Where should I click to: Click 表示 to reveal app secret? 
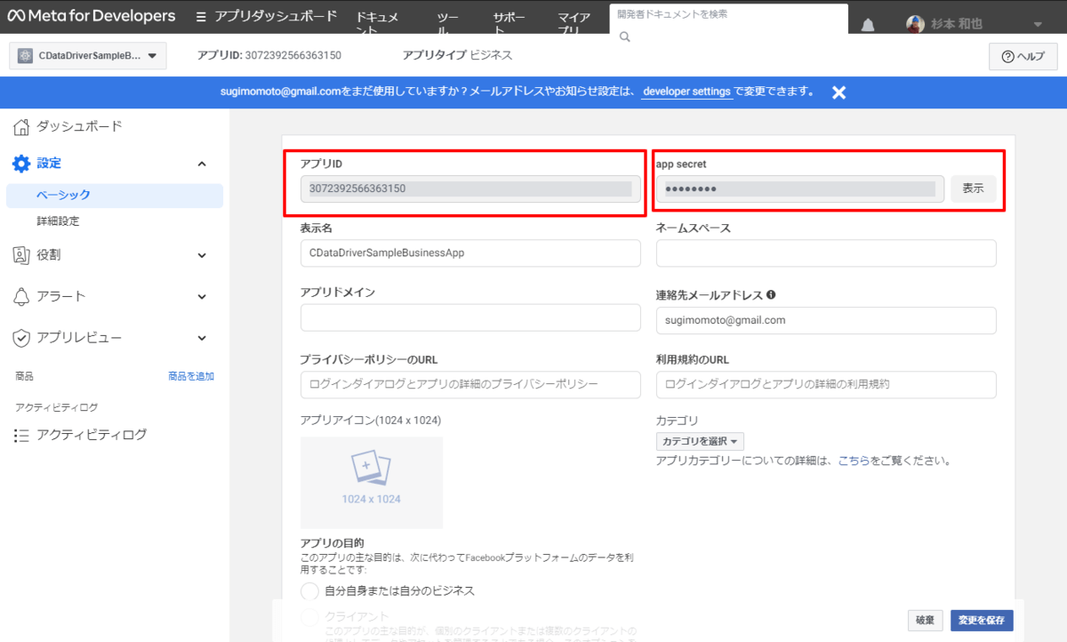point(973,189)
